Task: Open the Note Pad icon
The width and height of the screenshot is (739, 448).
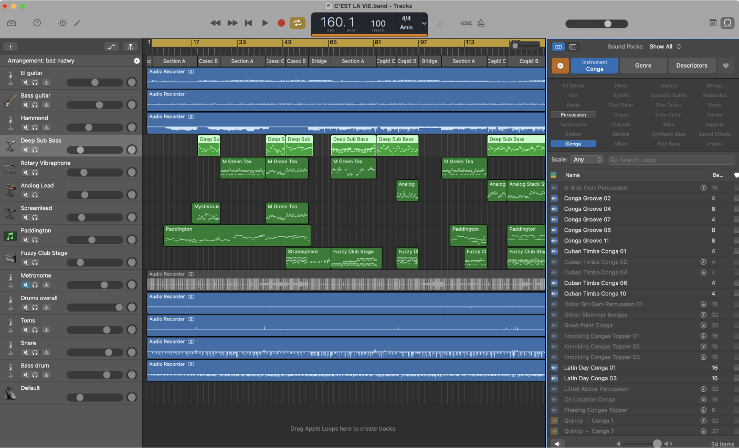Action: [713, 23]
